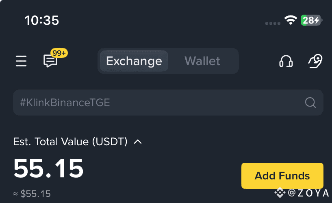The width and height of the screenshot is (332, 203).
Task: Tap the 55.15 total balance amount
Action: coord(48,169)
